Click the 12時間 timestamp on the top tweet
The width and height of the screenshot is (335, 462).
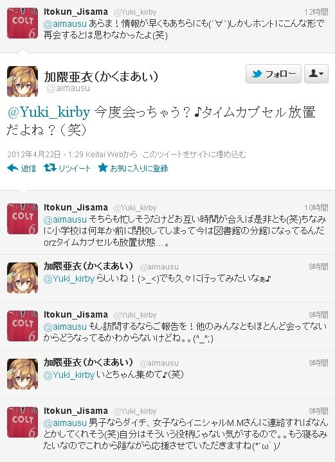(x=316, y=12)
